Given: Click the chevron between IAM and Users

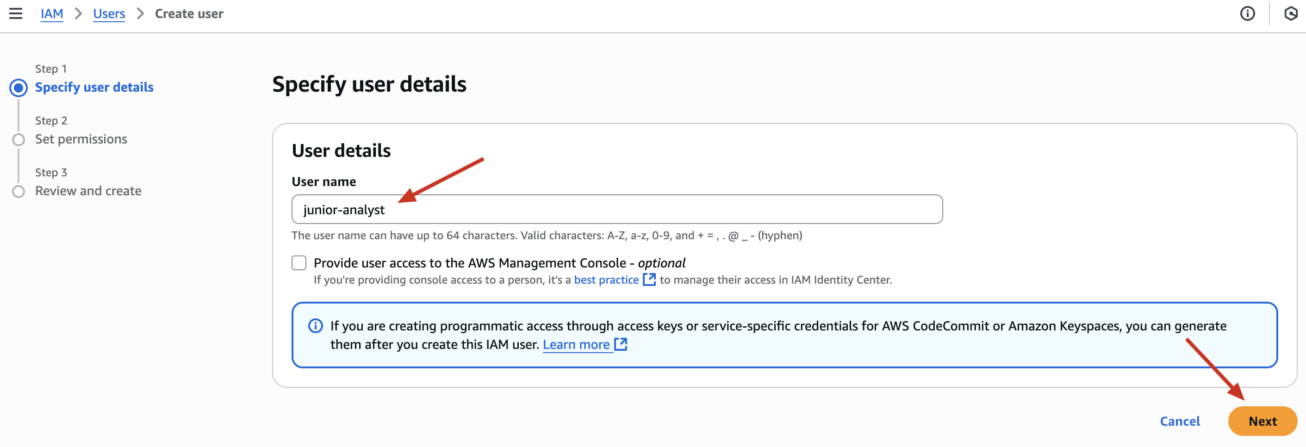Looking at the screenshot, I should pyautogui.click(x=78, y=14).
